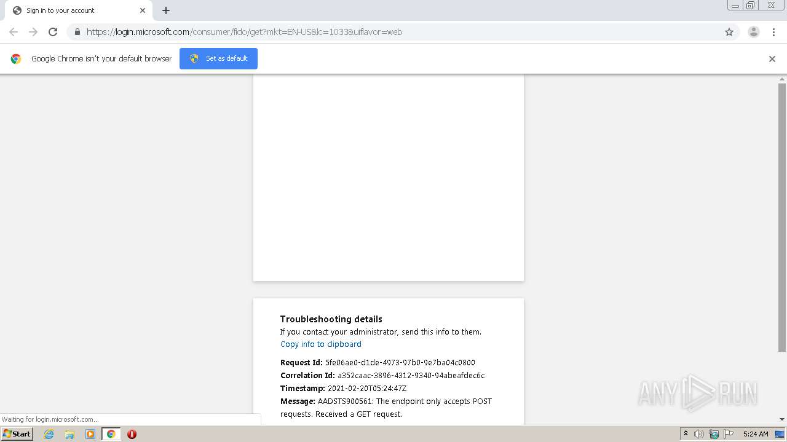Open the Chrome profile avatar
The width and height of the screenshot is (787, 442).
(x=753, y=32)
